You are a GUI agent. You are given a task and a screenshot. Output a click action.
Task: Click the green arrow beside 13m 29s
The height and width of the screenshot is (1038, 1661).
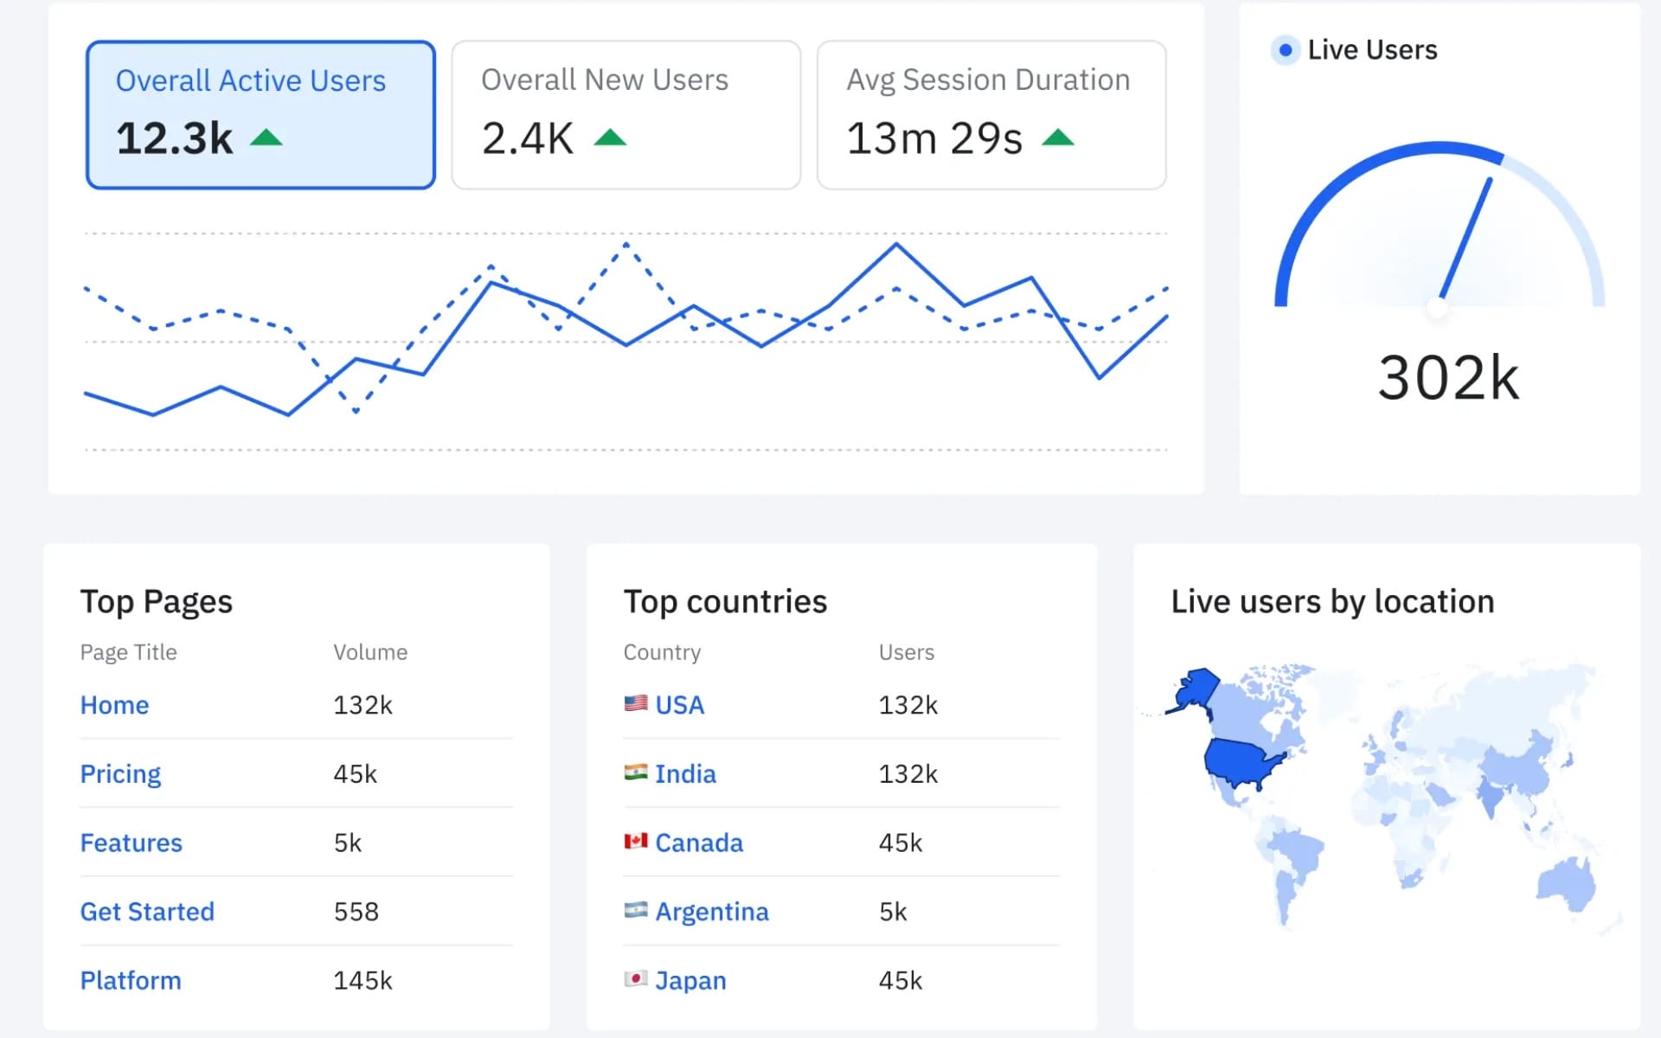click(1059, 137)
